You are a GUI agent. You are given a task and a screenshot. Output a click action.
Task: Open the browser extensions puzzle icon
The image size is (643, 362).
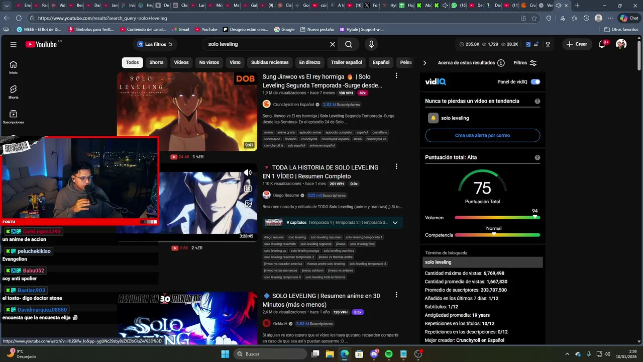pyautogui.click(x=549, y=18)
